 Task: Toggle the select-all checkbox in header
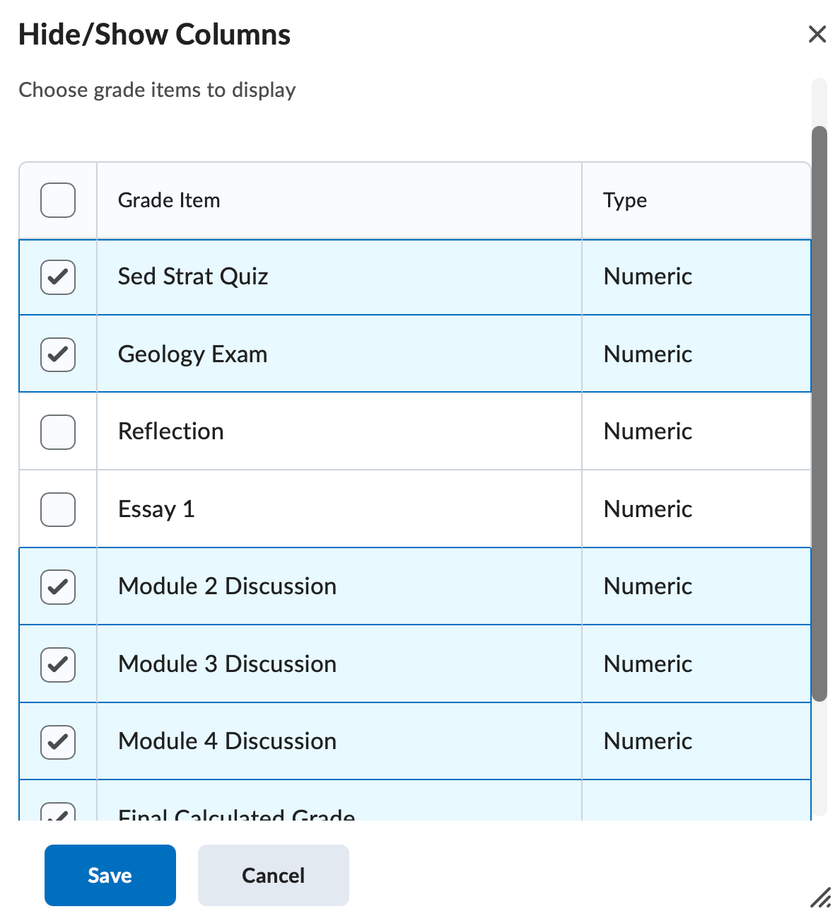[x=57, y=200]
